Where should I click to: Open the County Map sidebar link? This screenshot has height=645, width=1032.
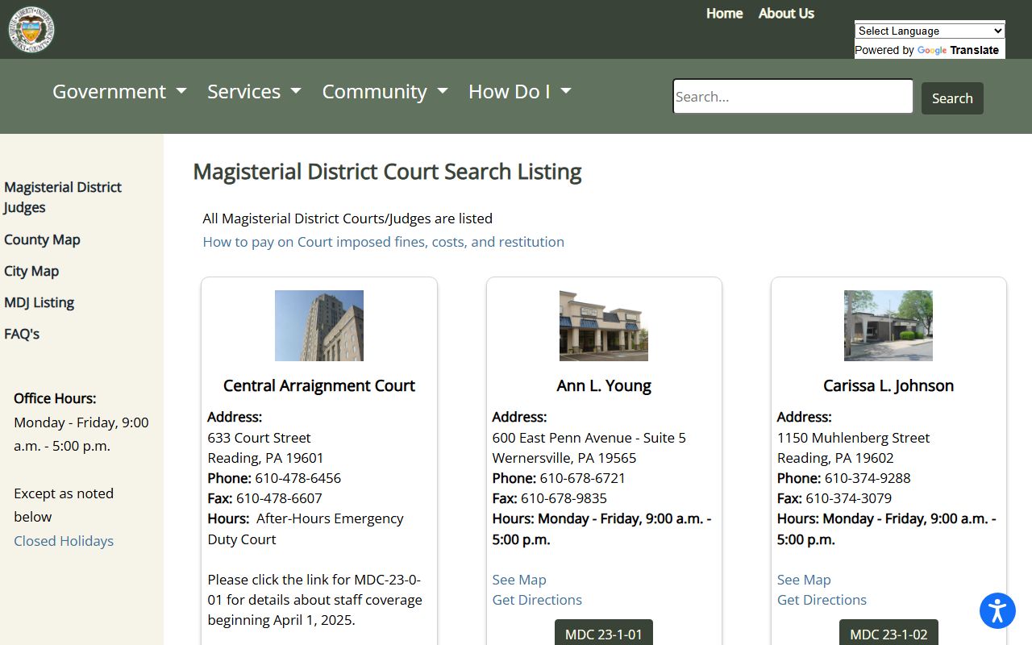[x=42, y=239]
